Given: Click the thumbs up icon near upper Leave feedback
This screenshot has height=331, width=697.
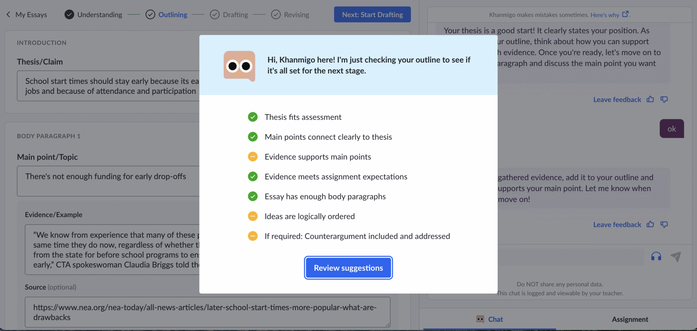Looking at the screenshot, I should [x=650, y=99].
